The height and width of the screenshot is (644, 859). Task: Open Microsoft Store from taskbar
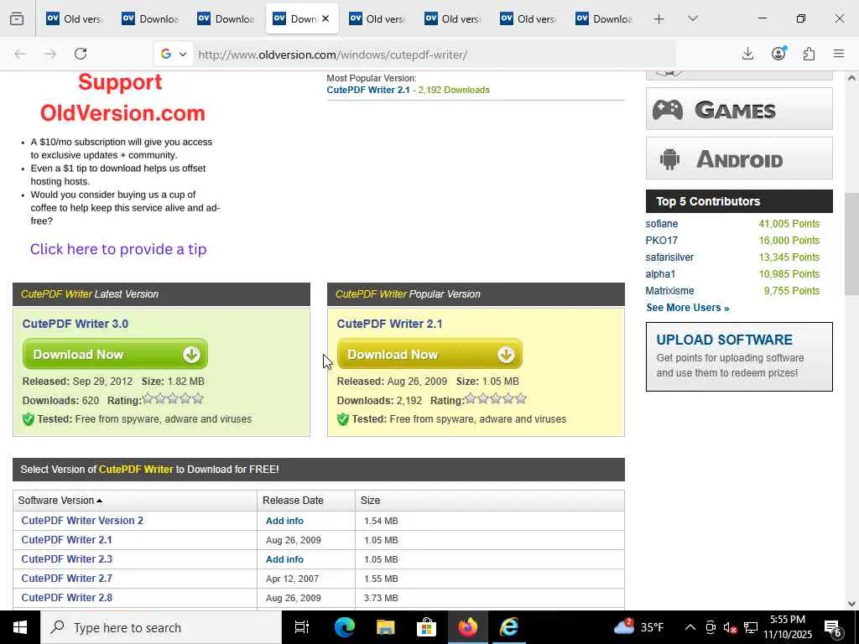click(x=426, y=627)
